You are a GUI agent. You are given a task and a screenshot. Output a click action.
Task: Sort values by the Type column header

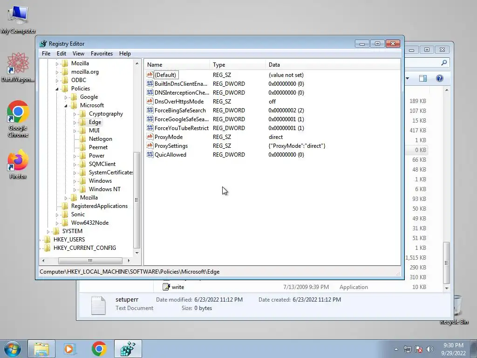238,64
